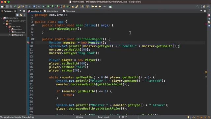The width and height of the screenshot is (211, 119).
Task: Open Package Explorer View Menu dots
Action: tap(24, 15)
